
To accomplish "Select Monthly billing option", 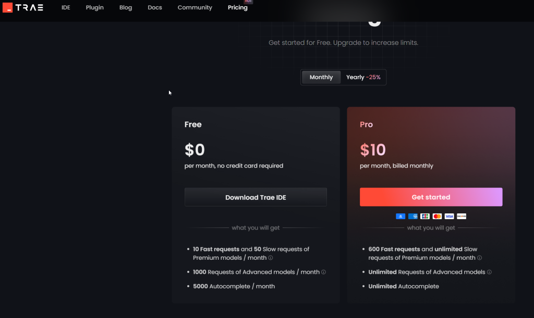I will [x=321, y=77].
